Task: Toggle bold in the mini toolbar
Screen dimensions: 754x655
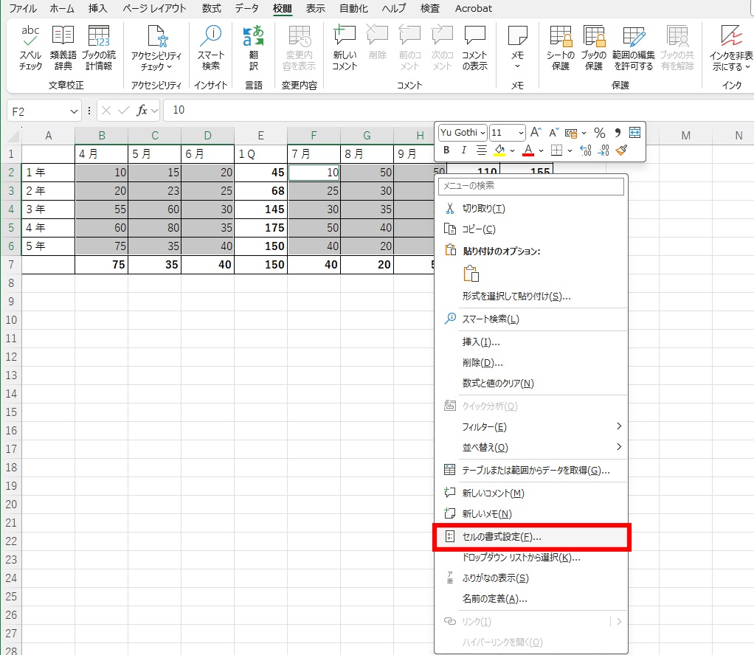Action: (x=446, y=150)
